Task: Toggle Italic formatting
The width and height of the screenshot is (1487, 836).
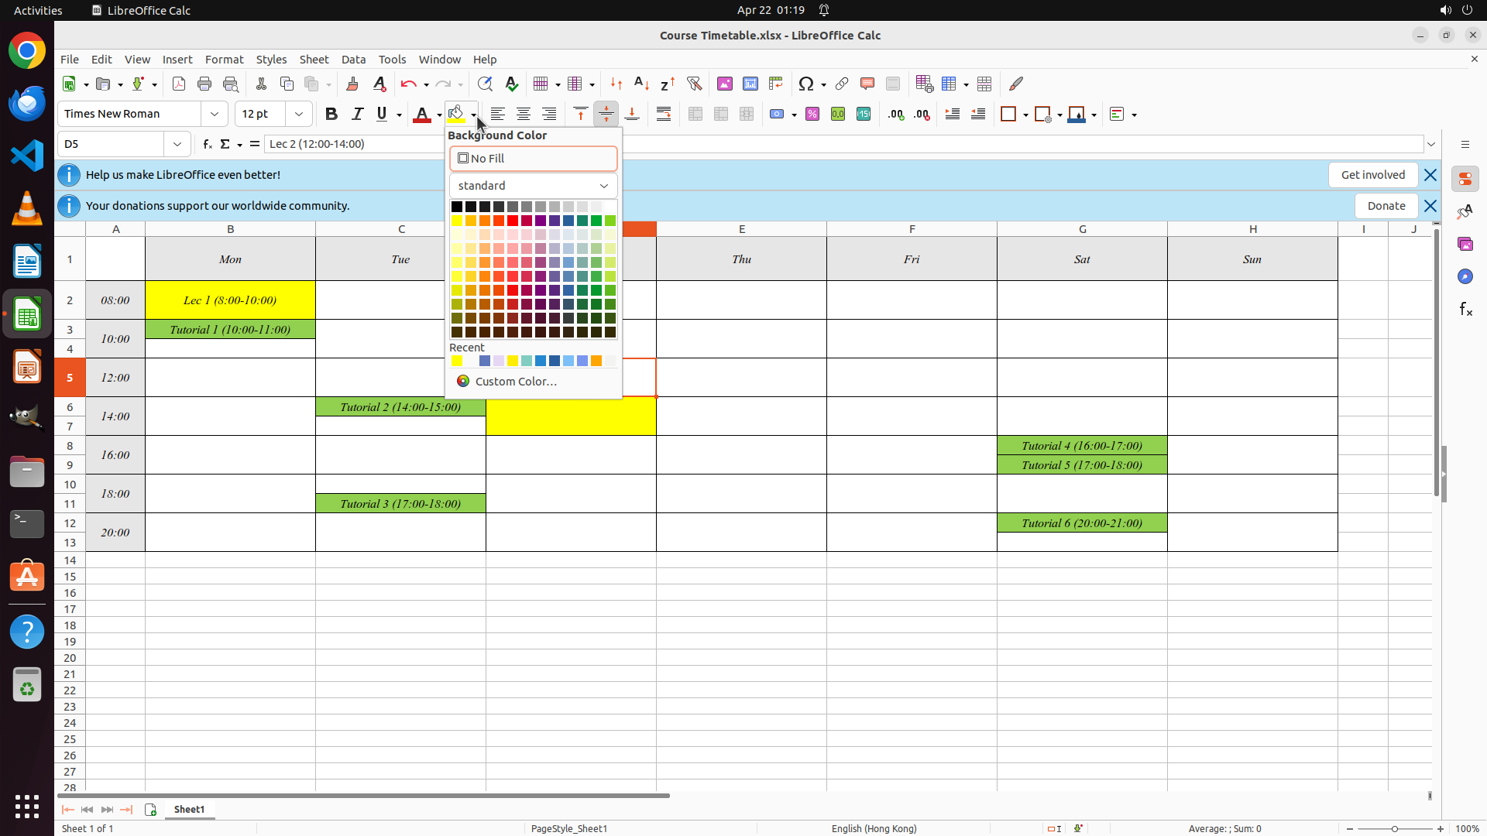Action: (357, 114)
